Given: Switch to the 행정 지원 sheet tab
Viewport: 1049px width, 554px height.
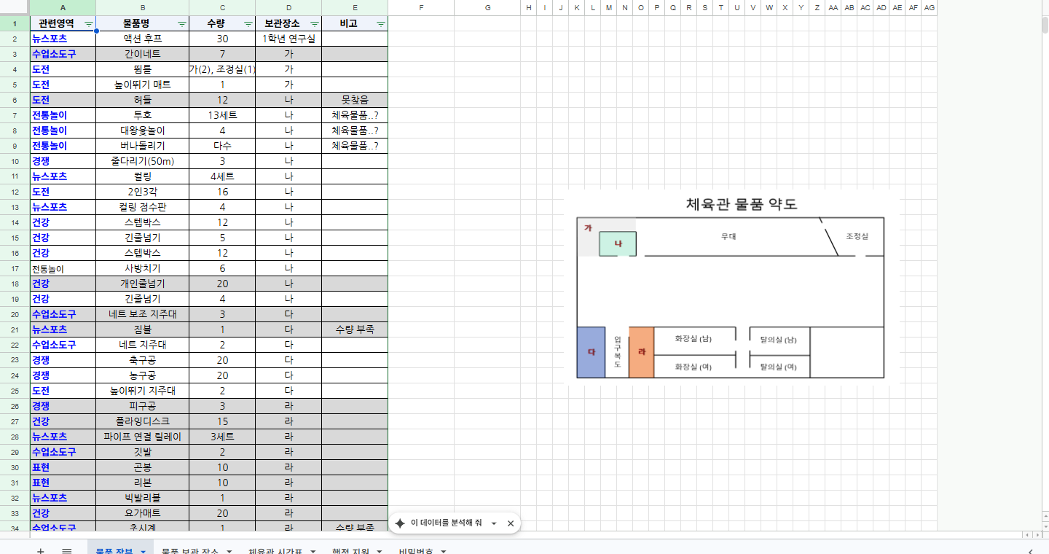Looking at the screenshot, I should [350, 550].
